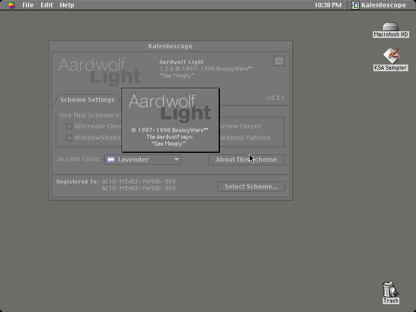Open the File menu
The width and height of the screenshot is (416, 312).
pos(28,5)
